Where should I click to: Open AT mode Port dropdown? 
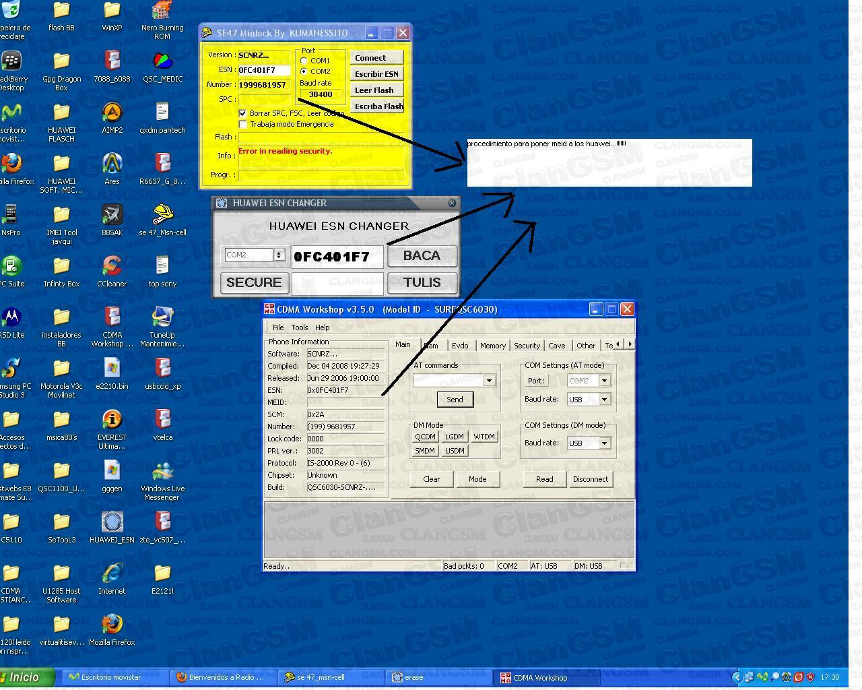[x=604, y=381]
